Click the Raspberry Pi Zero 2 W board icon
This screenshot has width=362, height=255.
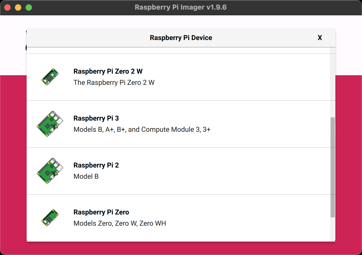pyautogui.click(x=50, y=77)
